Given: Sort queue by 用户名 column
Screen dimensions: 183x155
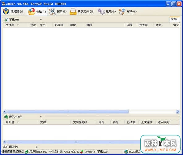Looking at the screenshot, I should pos(20,122).
